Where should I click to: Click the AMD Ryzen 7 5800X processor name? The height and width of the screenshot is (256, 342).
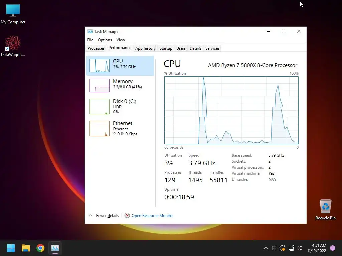coord(252,65)
